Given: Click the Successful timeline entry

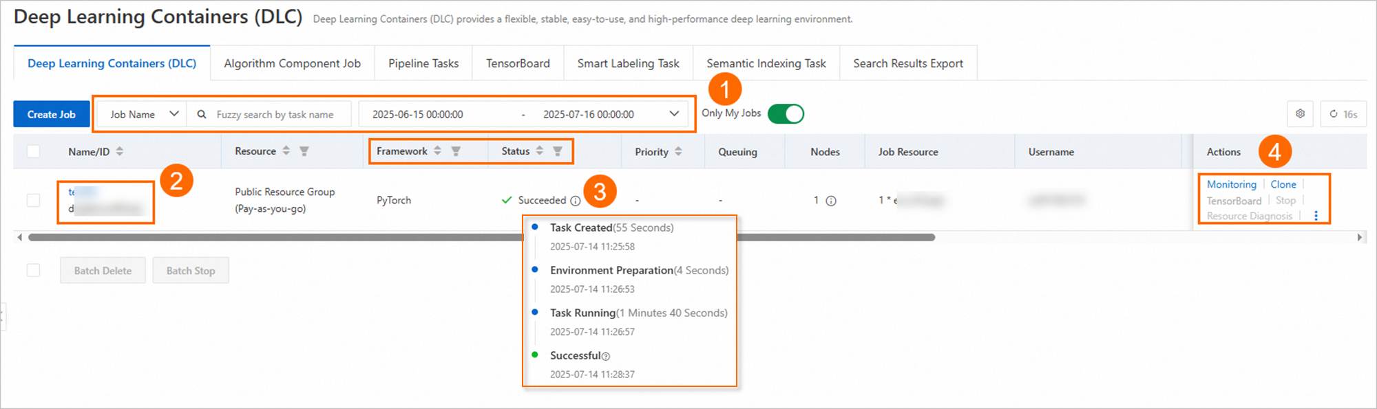Looking at the screenshot, I should (576, 355).
